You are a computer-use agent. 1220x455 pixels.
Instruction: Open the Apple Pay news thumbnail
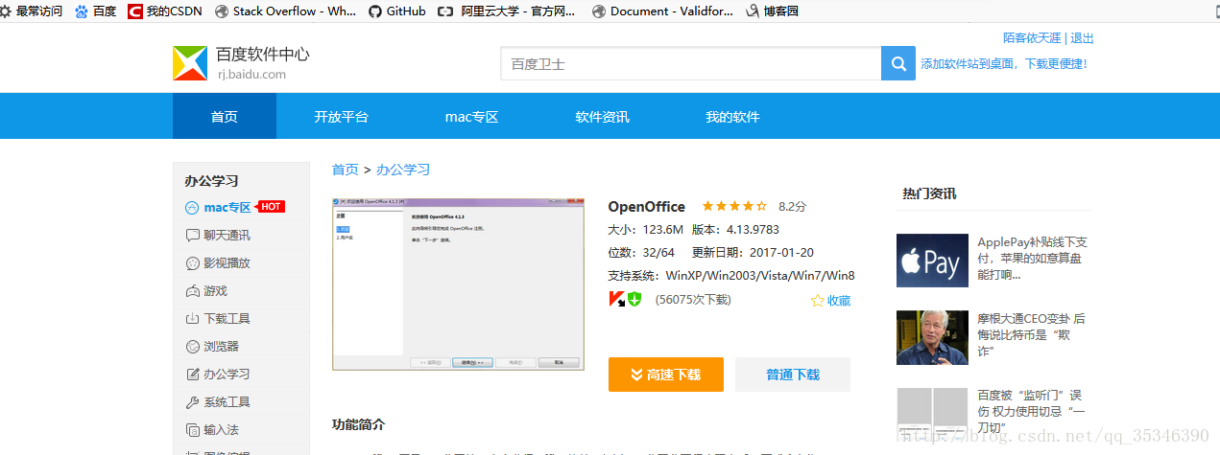click(x=932, y=260)
